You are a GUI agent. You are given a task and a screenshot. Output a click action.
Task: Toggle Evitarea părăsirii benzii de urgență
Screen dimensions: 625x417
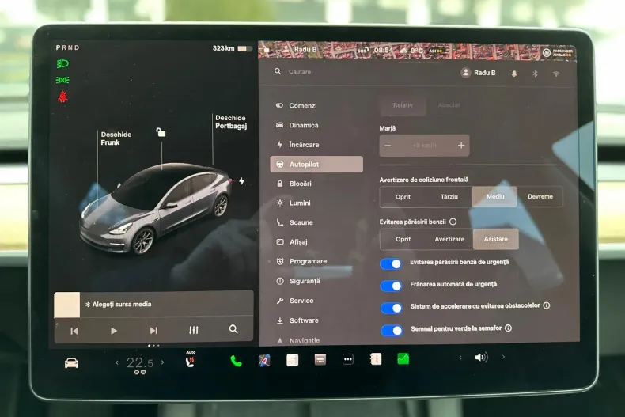[x=391, y=264]
